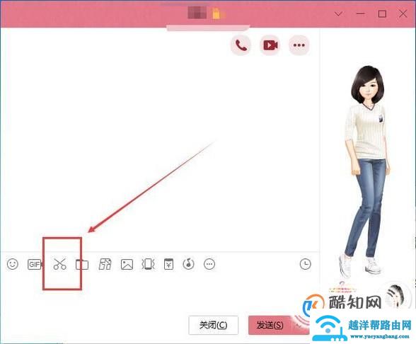
Task: Start a video call
Action: (x=270, y=45)
